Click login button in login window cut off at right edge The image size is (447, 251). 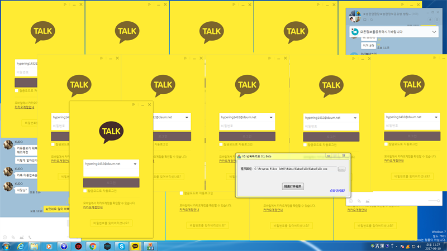[x=412, y=136]
